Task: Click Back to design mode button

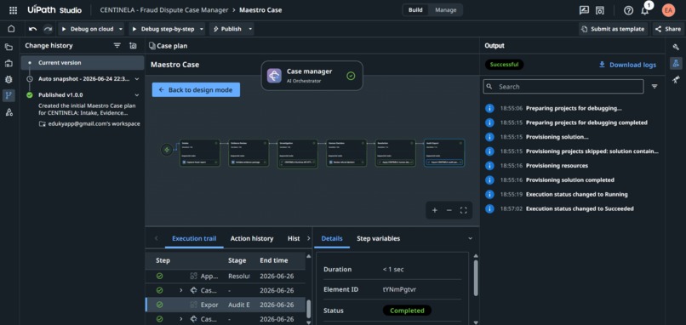Action: click(x=196, y=89)
